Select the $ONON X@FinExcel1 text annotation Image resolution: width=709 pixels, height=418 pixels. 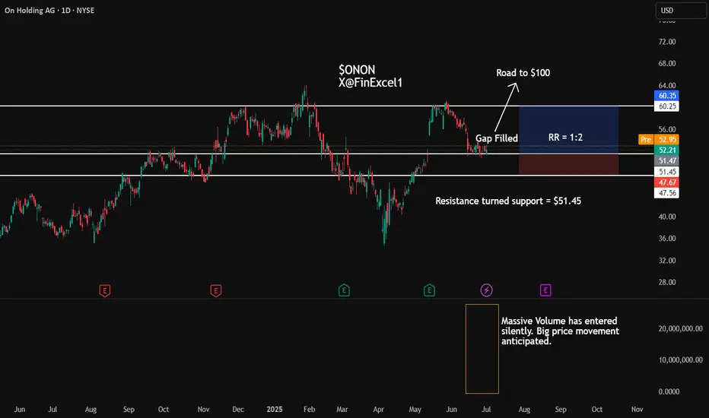coord(370,76)
